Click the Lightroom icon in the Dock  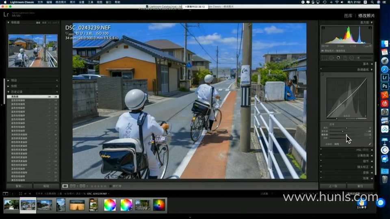pos(385,78)
